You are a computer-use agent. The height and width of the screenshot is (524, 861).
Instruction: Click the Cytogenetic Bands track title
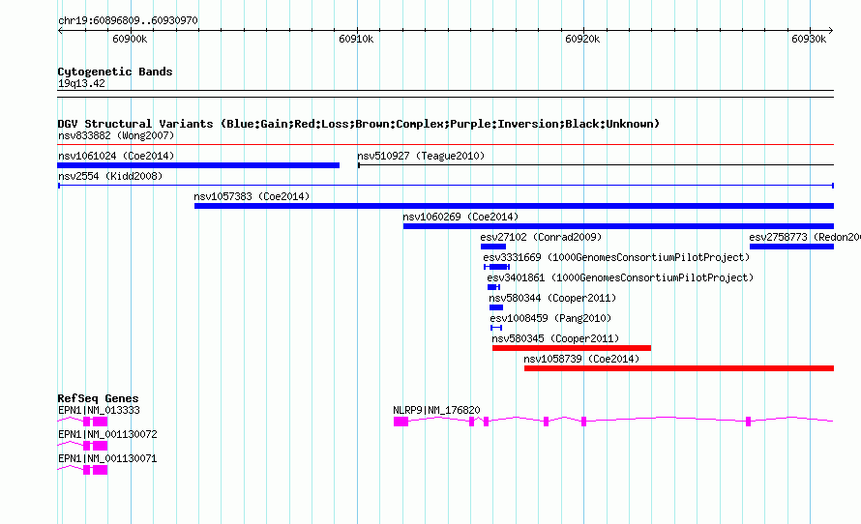point(115,72)
